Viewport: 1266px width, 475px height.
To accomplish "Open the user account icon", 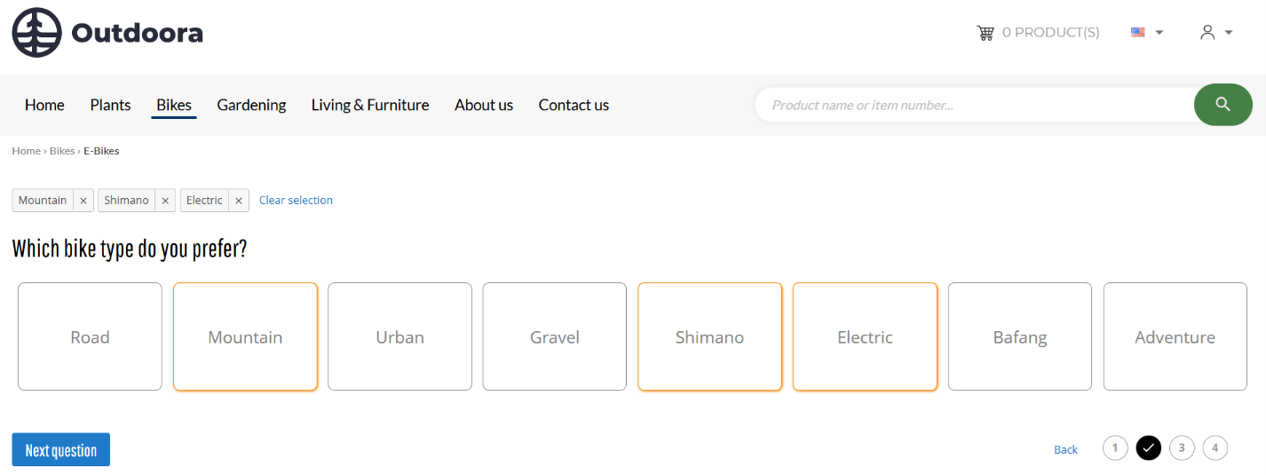I will 1207,32.
